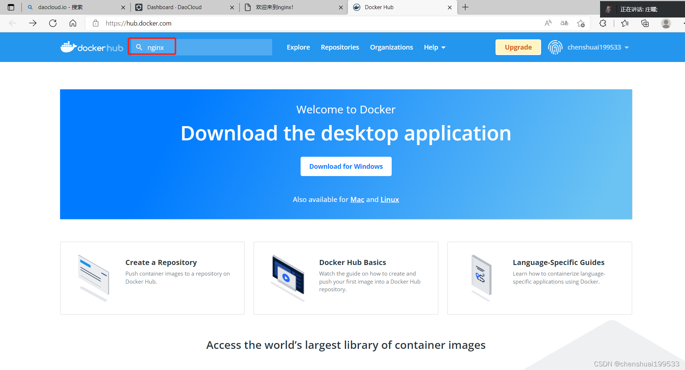Open a new browser tab with plus
The image size is (685, 370).
coord(465,7)
